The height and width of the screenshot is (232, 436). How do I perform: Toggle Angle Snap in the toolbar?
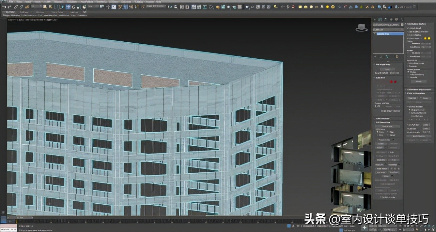132,6
